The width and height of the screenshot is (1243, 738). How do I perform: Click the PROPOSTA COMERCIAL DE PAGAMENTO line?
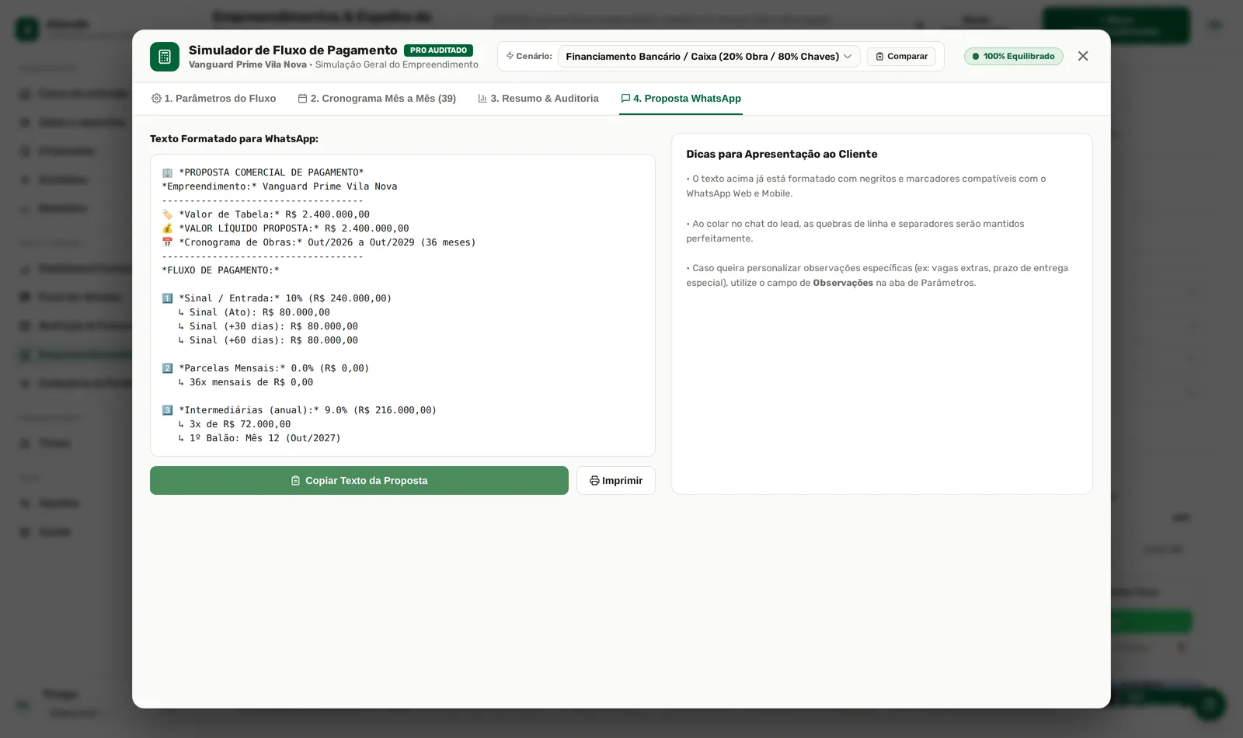[x=263, y=172]
